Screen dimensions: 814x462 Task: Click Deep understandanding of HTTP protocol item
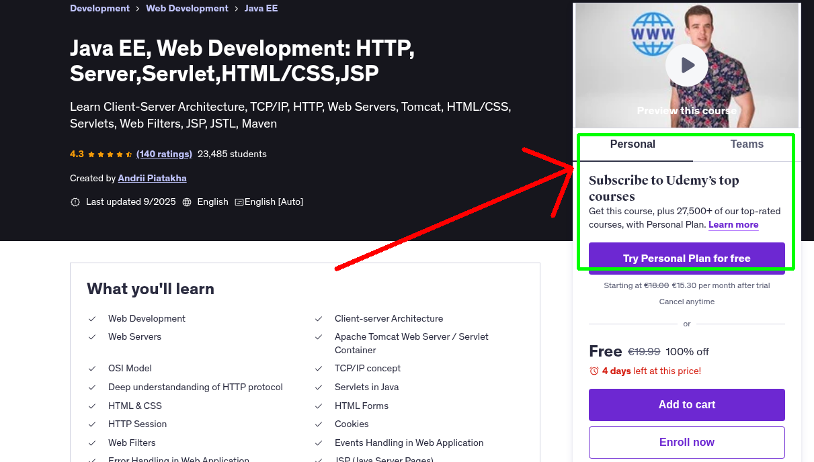tap(196, 387)
